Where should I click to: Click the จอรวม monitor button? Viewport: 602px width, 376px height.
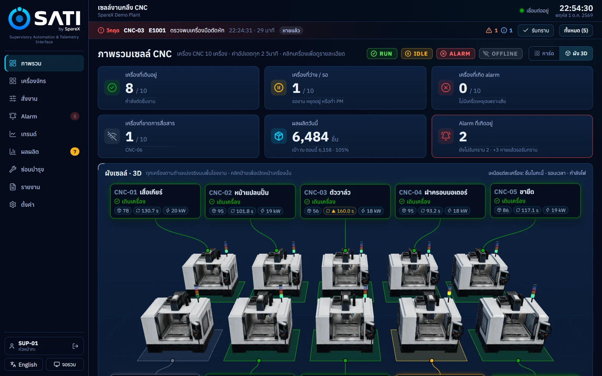click(x=65, y=364)
